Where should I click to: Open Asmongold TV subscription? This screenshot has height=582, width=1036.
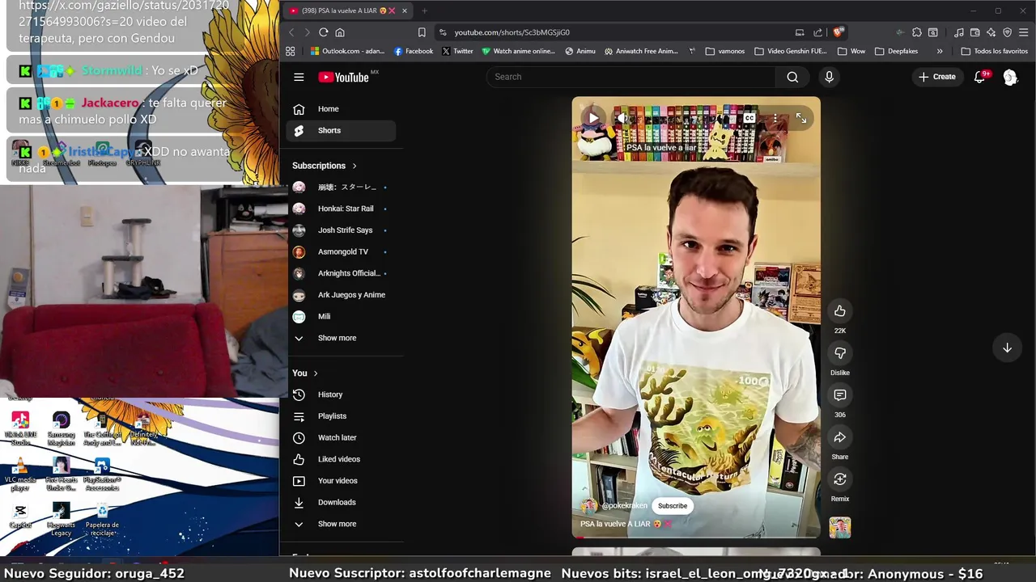click(342, 251)
